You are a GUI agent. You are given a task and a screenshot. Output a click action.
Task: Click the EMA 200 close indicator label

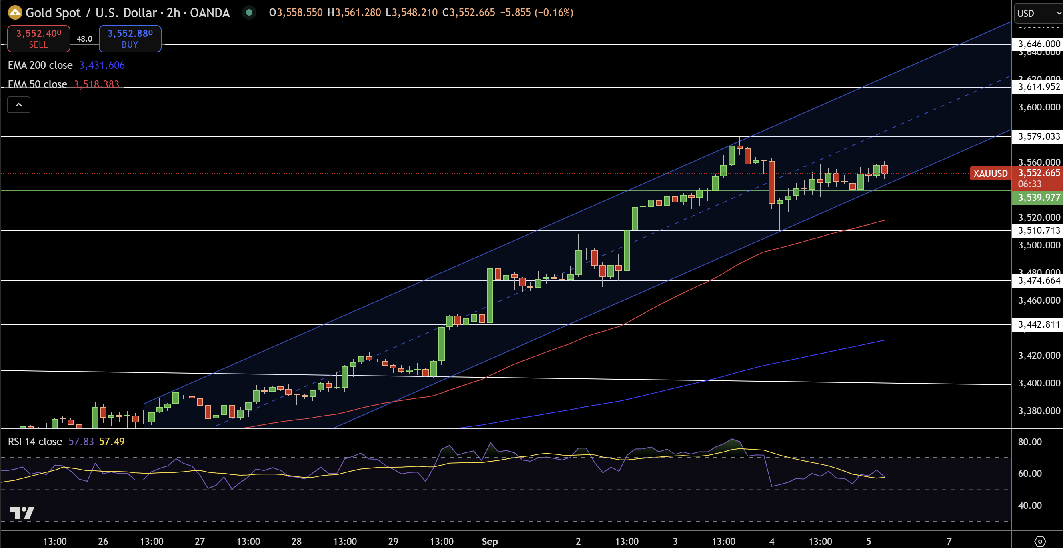coord(40,65)
